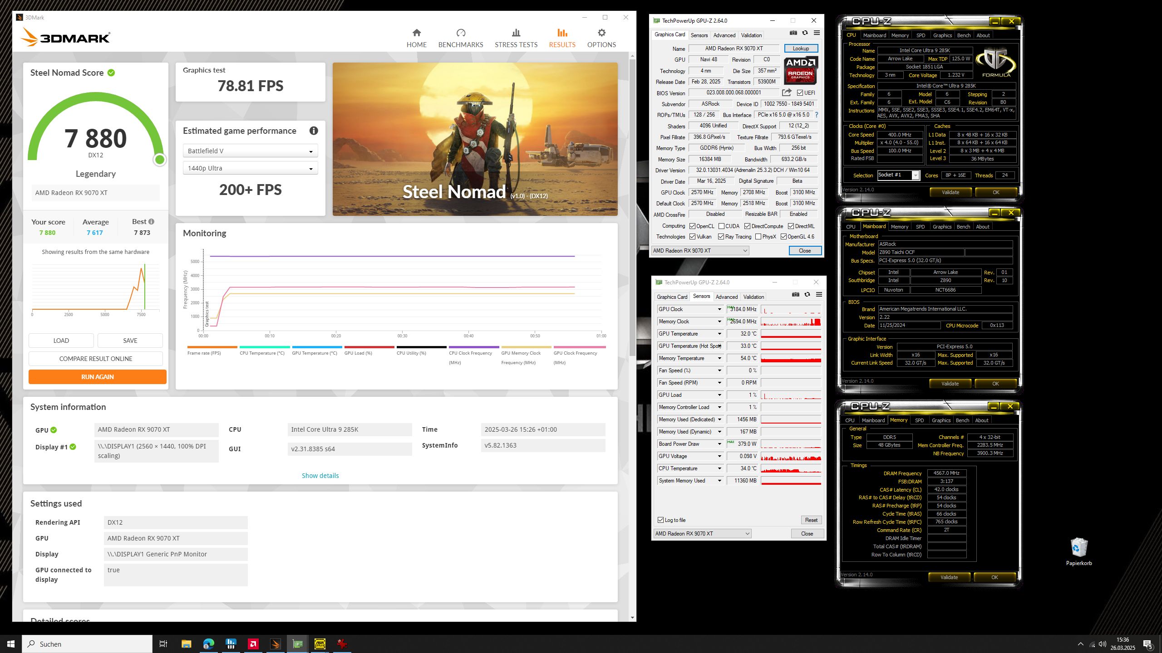Toggle Ray Tracing checkbox in GPU-Z
The height and width of the screenshot is (653, 1162).
721,237
